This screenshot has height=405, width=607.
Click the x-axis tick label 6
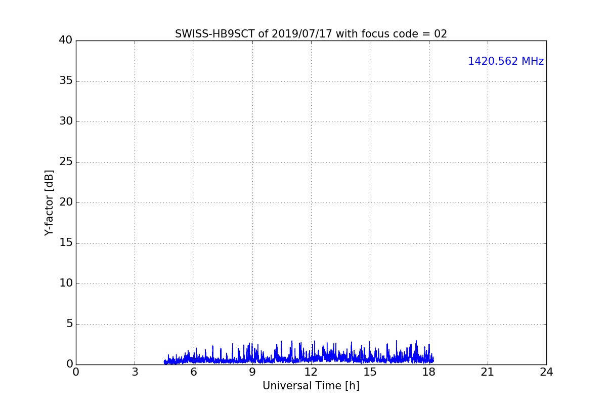[193, 372]
